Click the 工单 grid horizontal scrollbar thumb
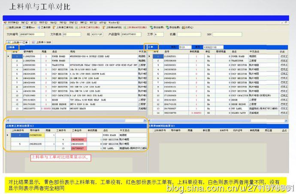The width and height of the screenshot is (296, 194). [201, 121]
